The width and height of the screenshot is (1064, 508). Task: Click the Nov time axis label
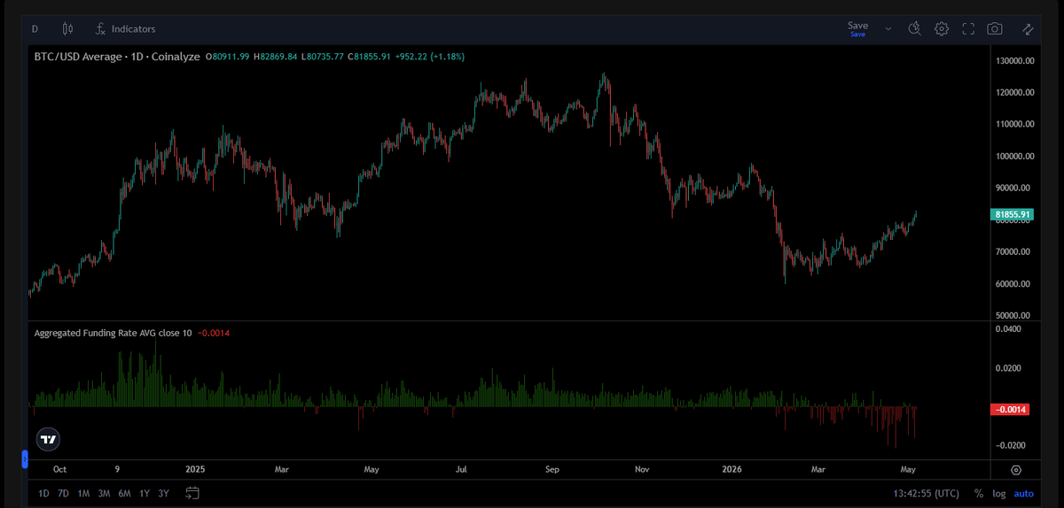643,469
